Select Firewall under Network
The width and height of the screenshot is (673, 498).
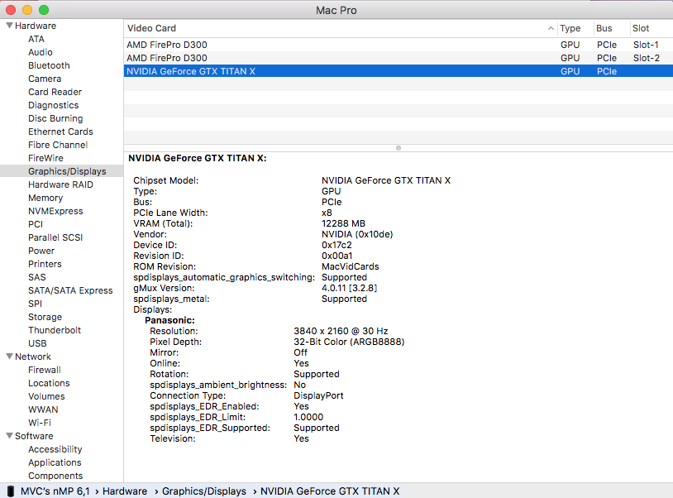point(44,370)
